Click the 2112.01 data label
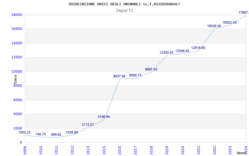 point(88,124)
